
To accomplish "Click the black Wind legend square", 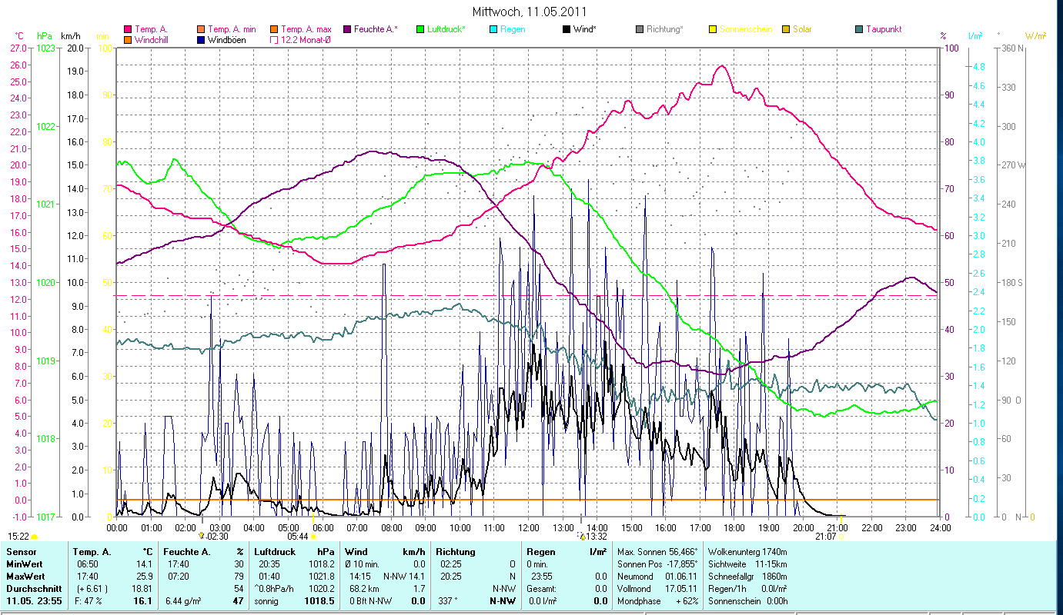I will click(x=567, y=29).
